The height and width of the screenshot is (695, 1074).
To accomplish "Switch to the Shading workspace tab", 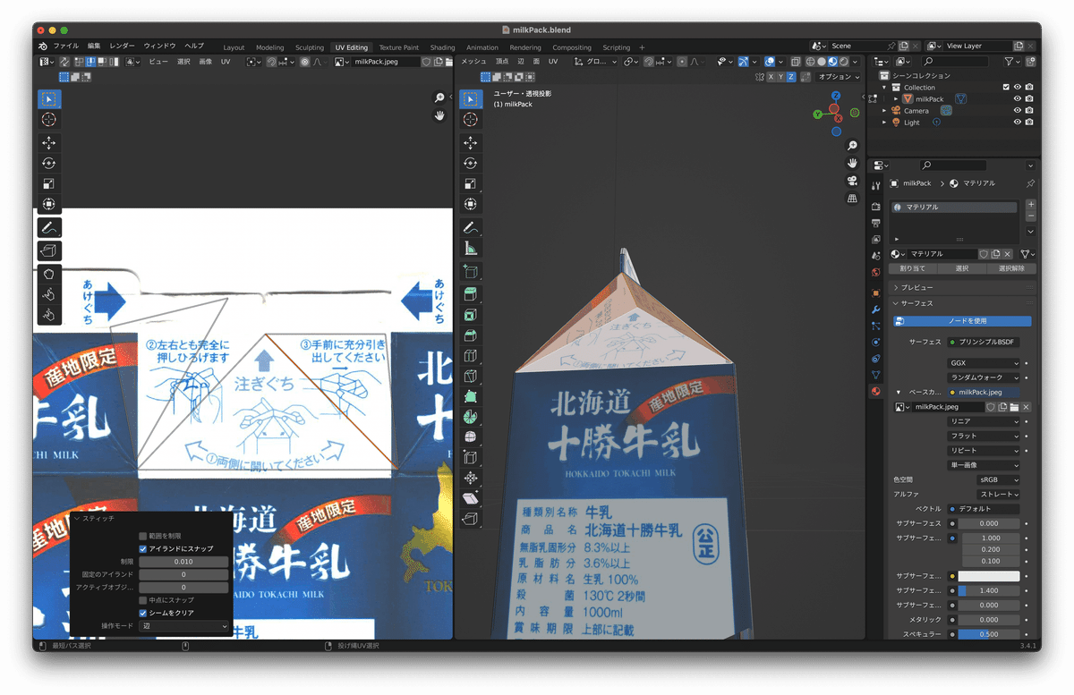I will (x=442, y=47).
